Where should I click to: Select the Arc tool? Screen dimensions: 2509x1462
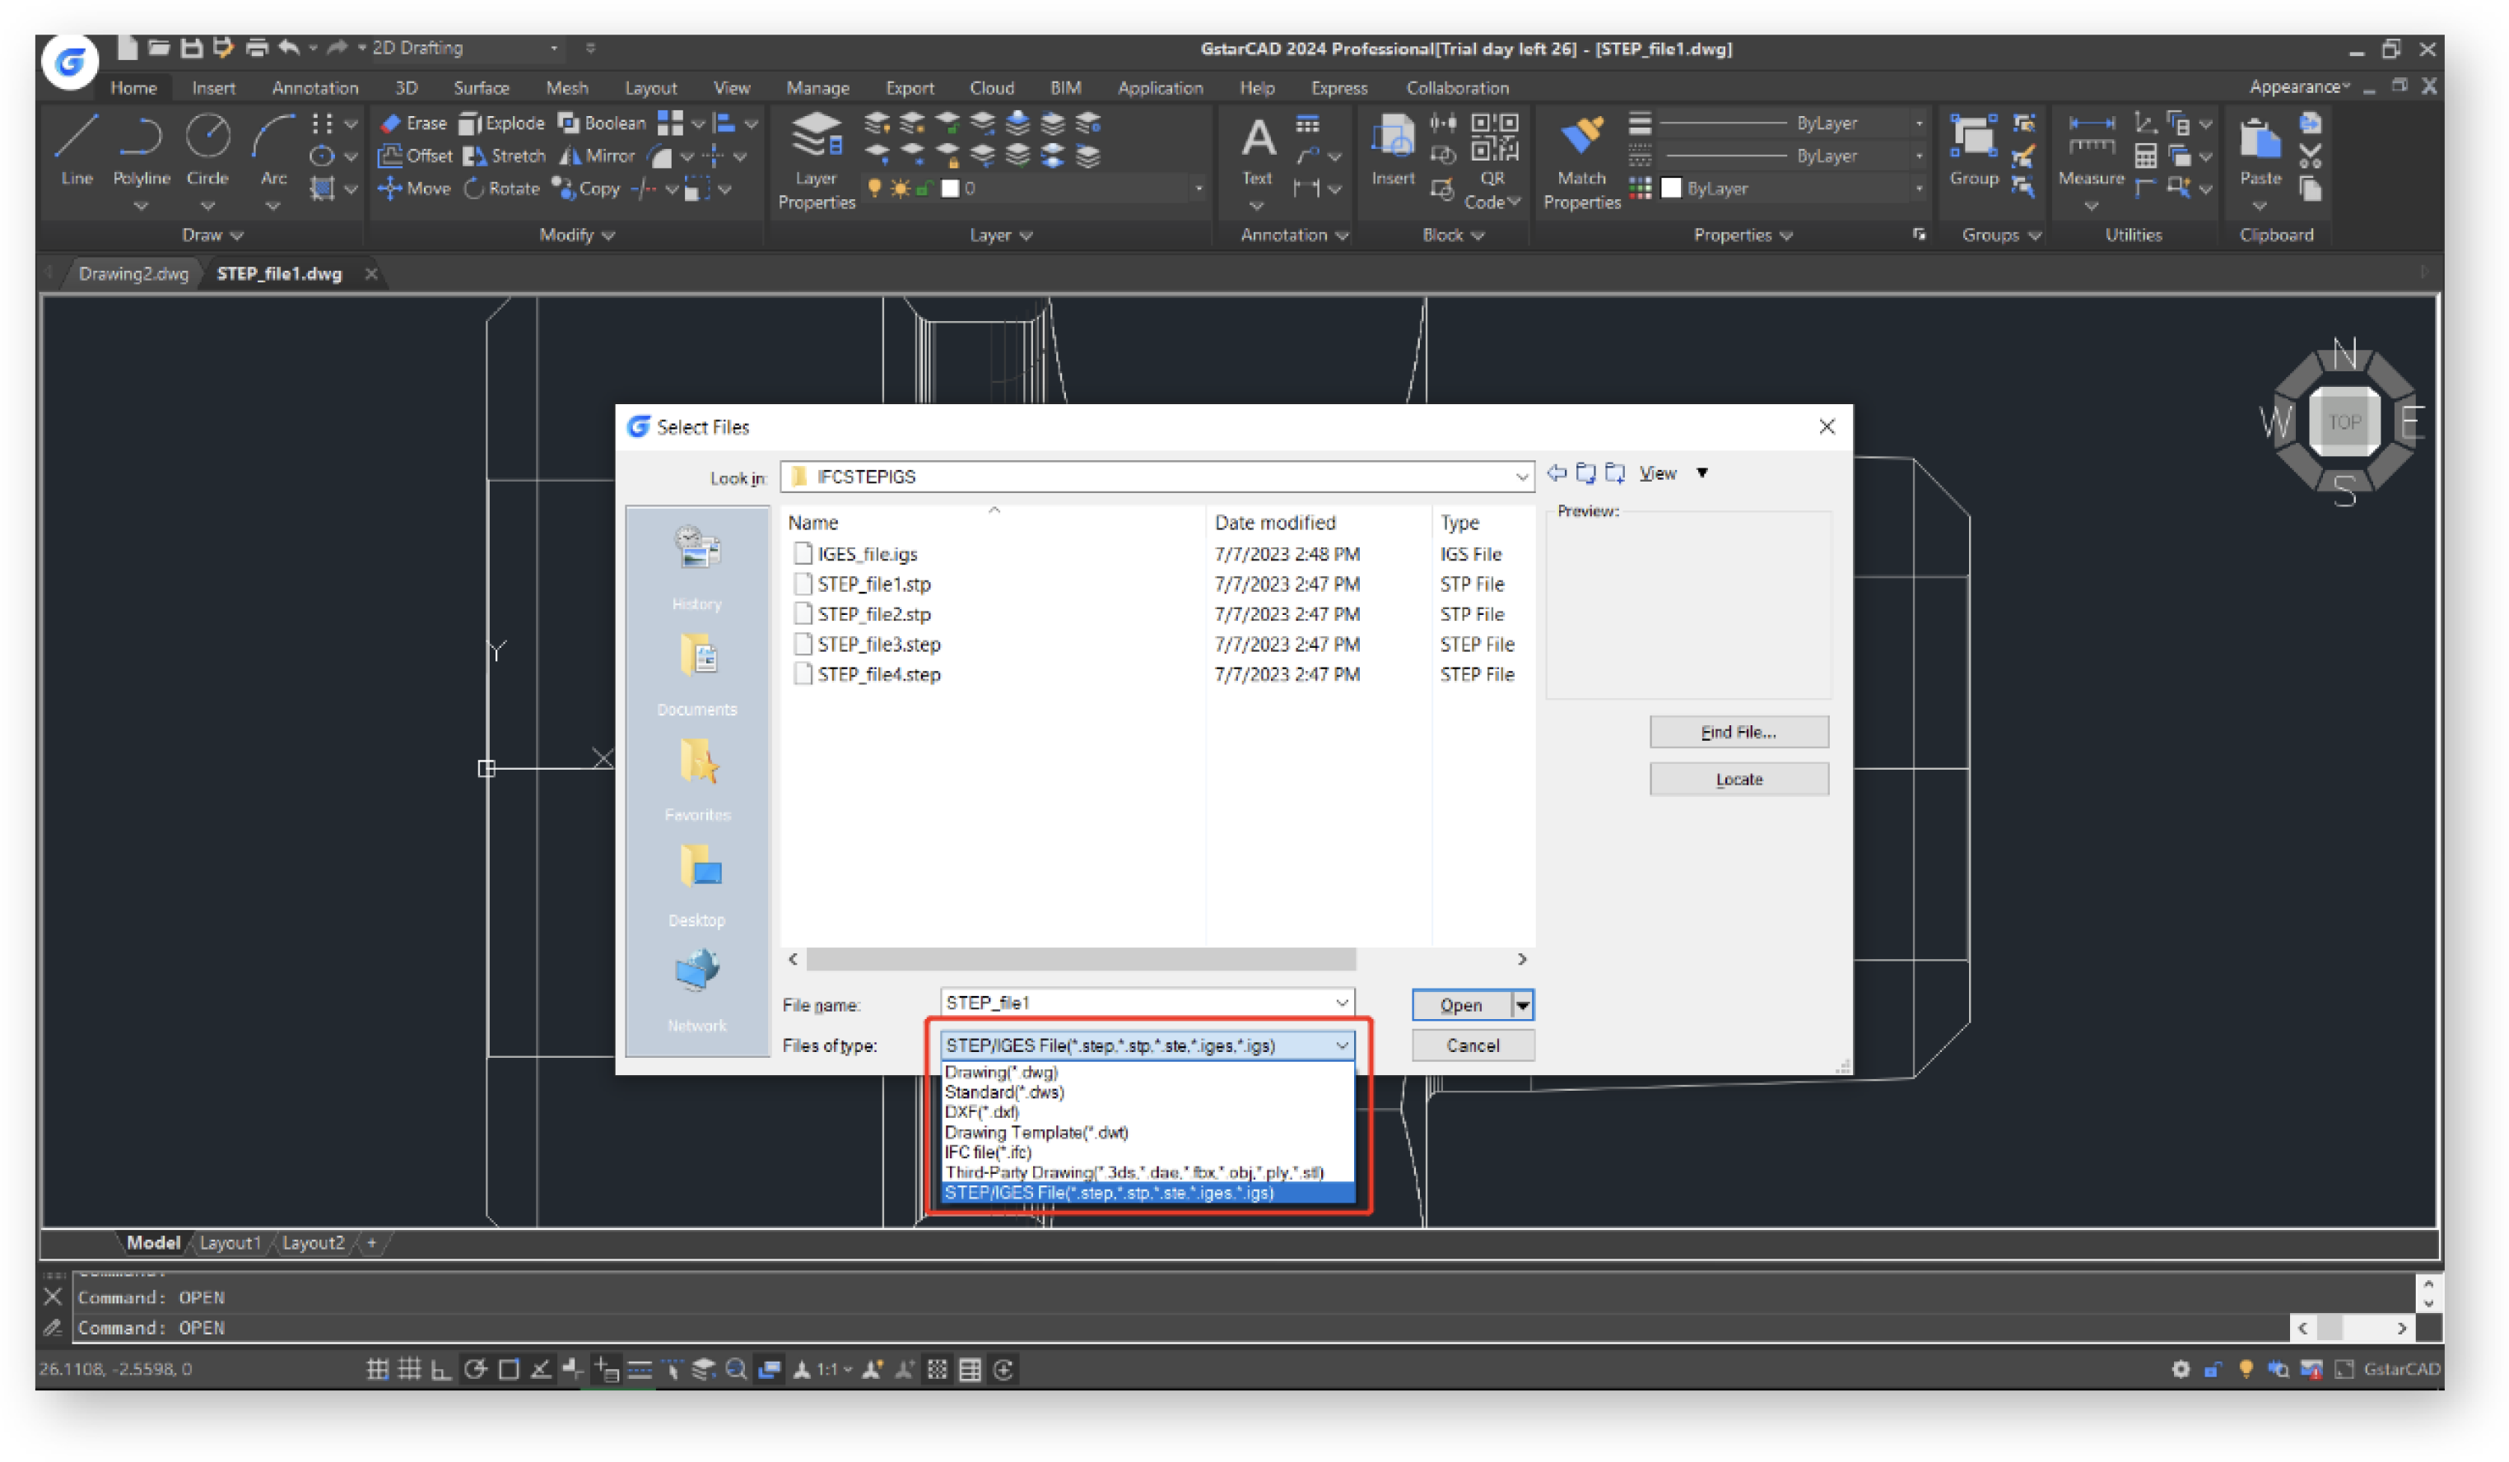pyautogui.click(x=272, y=149)
